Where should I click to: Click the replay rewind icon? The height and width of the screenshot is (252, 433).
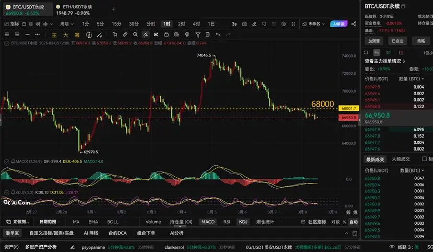pyautogui.click(x=38, y=24)
